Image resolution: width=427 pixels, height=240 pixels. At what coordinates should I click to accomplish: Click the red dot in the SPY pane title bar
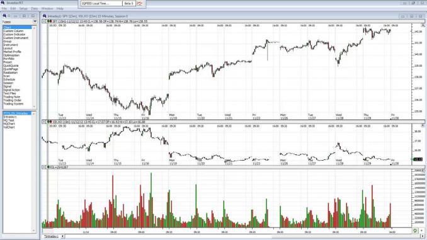[50, 21]
